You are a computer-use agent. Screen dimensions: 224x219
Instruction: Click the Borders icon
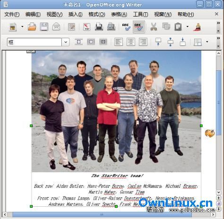coord(198,42)
